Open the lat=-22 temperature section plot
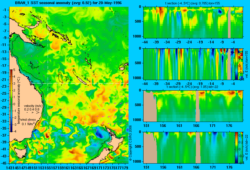 tap(193, 106)
